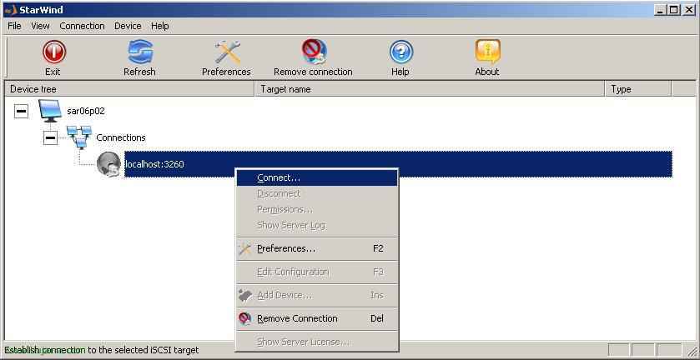The width and height of the screenshot is (700, 360).
Task: Click the disabled Edit Configuration entry
Action: [316, 272]
